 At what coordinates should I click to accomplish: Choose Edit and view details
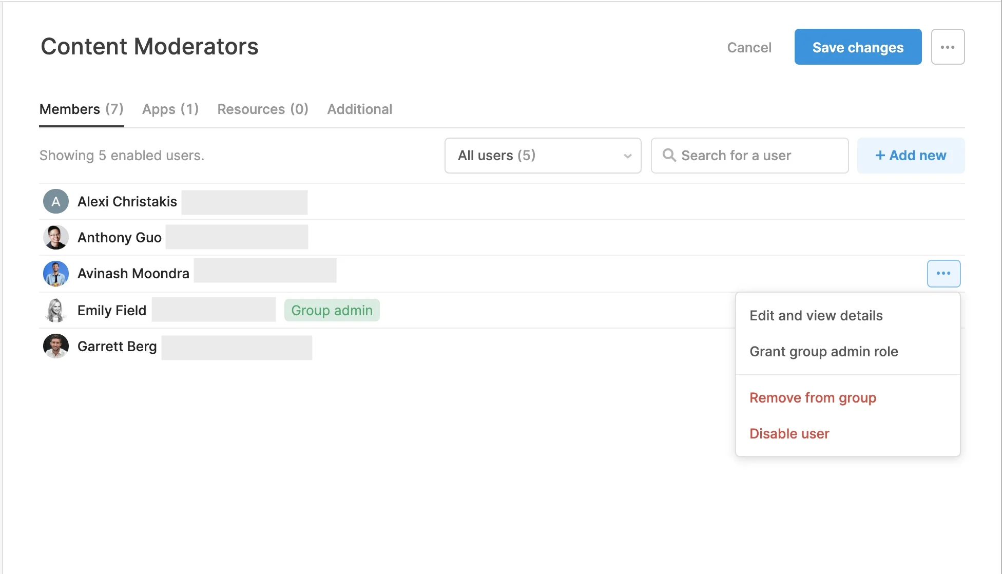[816, 315]
